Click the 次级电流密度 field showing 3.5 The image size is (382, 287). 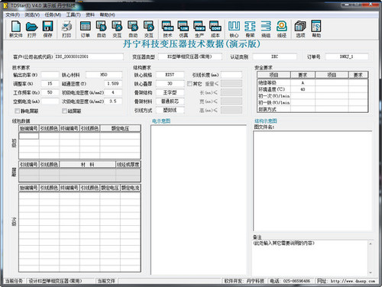pyautogui.click(x=113, y=102)
